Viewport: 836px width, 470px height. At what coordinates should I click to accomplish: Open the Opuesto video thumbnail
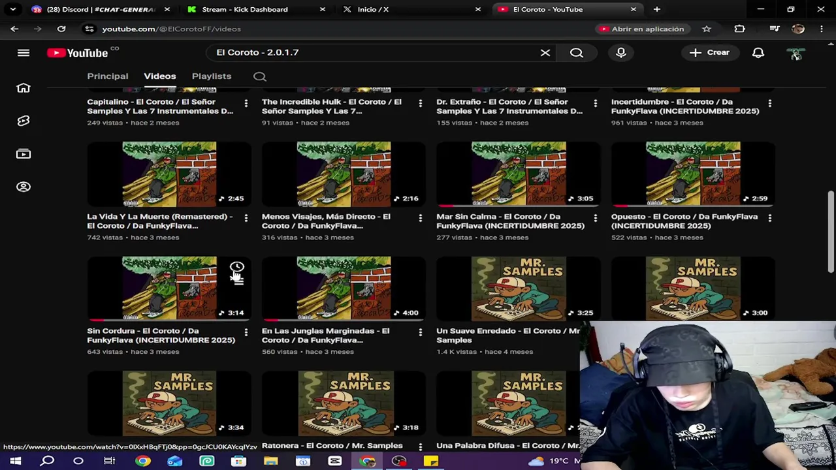[x=693, y=174]
